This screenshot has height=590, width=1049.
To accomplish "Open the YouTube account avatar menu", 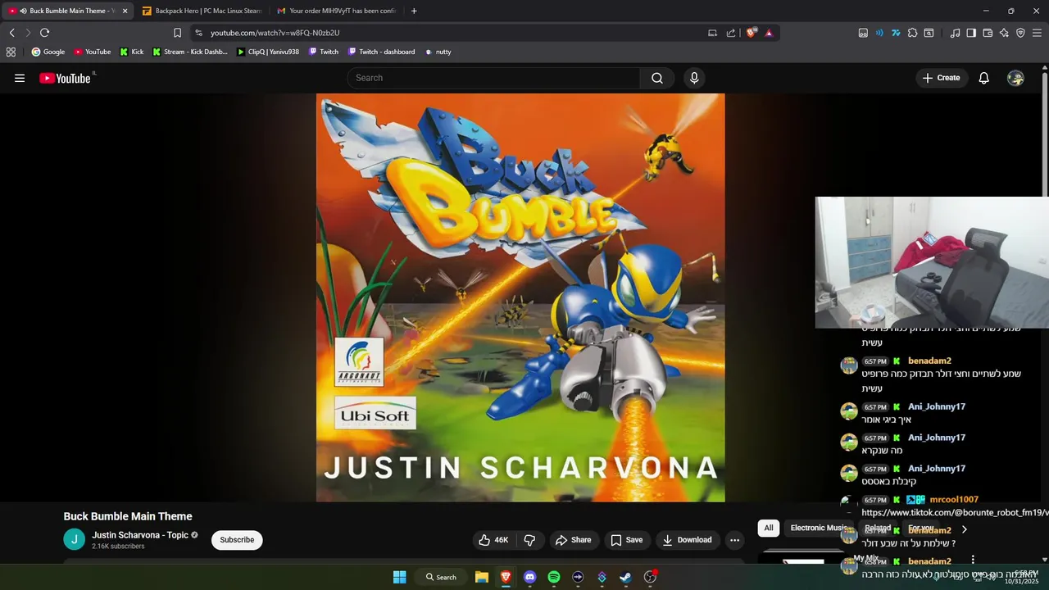I will [1015, 78].
